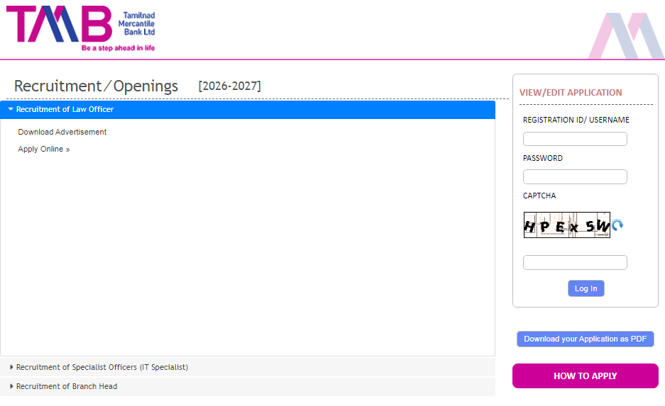Image resolution: width=665 pixels, height=406 pixels.
Task: Click the captcha text entry box
Action: (x=575, y=263)
